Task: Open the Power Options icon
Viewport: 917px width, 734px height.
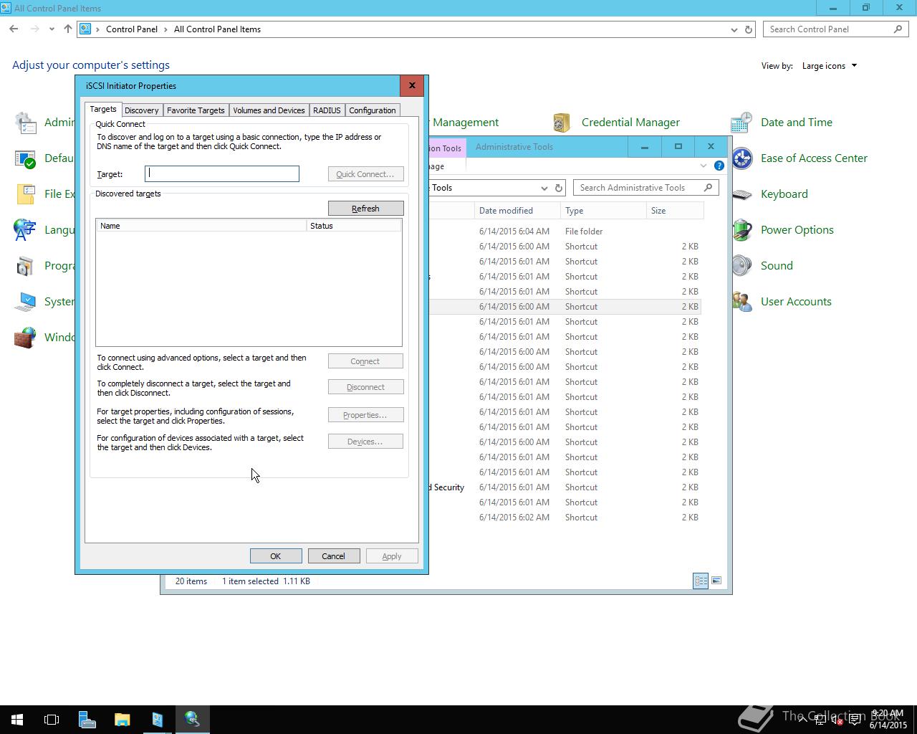Action: point(741,230)
